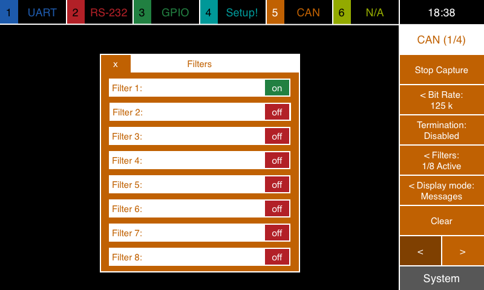Enable Filter 3 toggle
Screen dimensions: 484x290
click(277, 136)
